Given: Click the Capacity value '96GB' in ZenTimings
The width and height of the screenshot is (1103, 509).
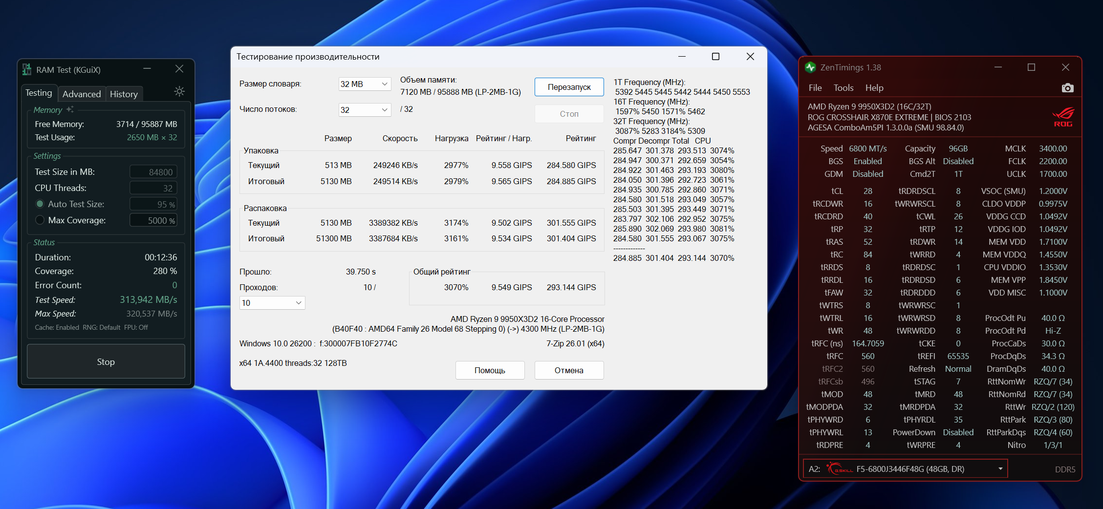Looking at the screenshot, I should coord(958,148).
